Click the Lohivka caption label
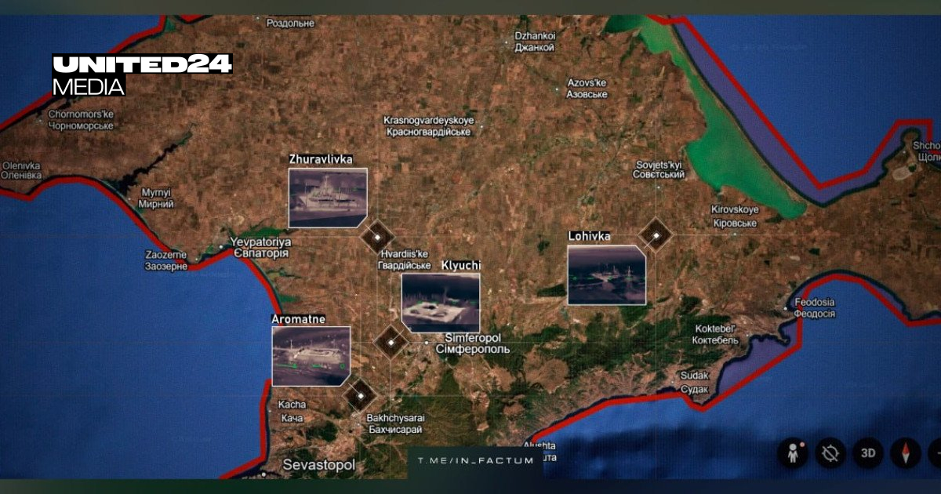 point(589,236)
